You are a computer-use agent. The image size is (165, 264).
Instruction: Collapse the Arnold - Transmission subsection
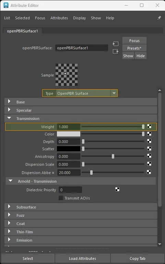[x=10, y=181]
